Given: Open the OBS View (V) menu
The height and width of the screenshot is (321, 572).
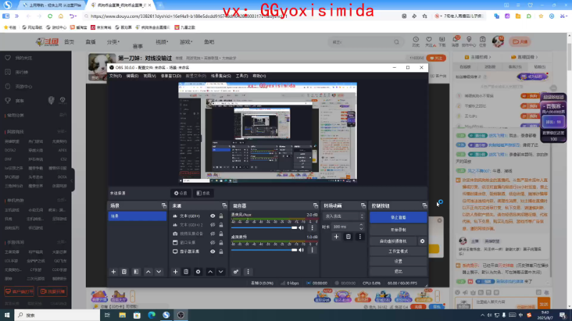Looking at the screenshot, I should tap(149, 76).
